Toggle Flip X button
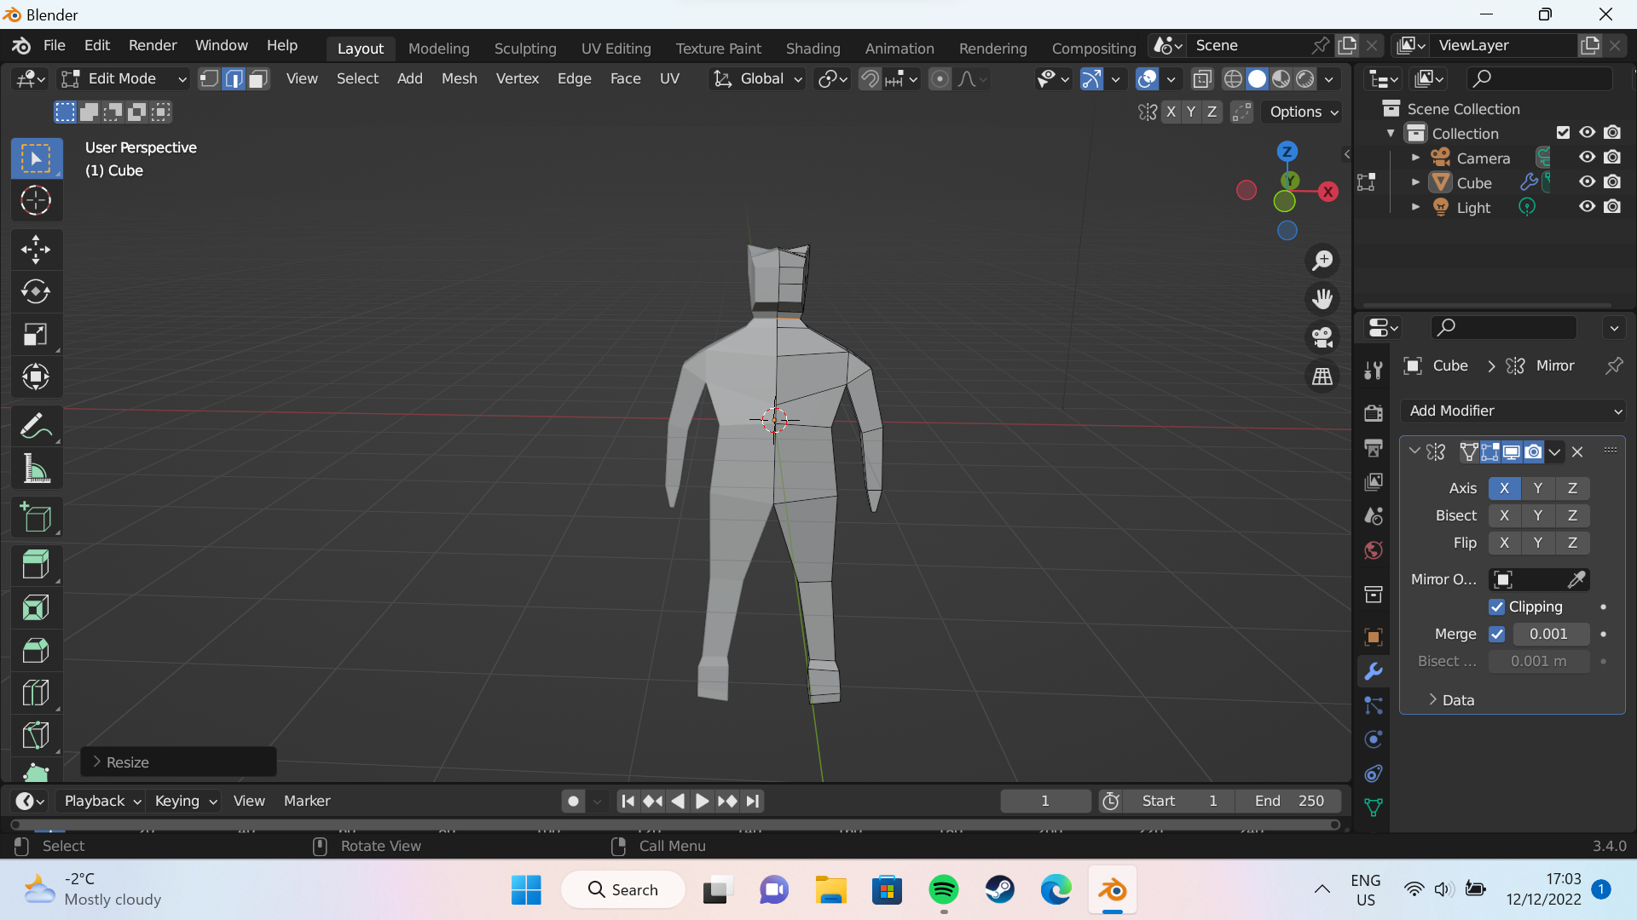 pos(1504,543)
